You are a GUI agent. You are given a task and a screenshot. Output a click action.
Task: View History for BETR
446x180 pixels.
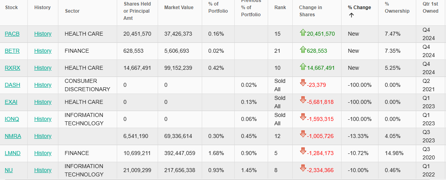(x=43, y=51)
